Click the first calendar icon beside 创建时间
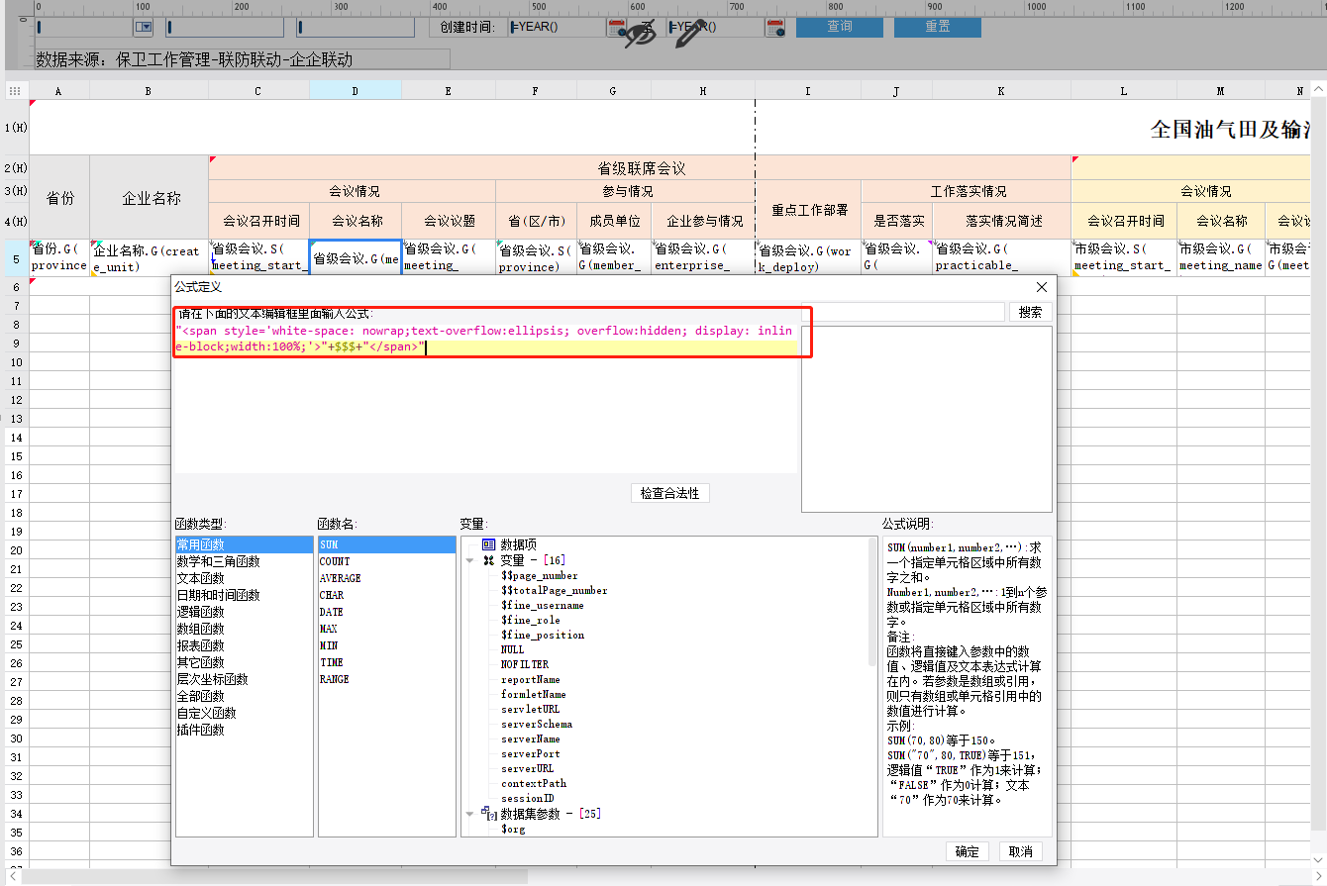Screen dimensions: 1327x886 click(x=617, y=28)
